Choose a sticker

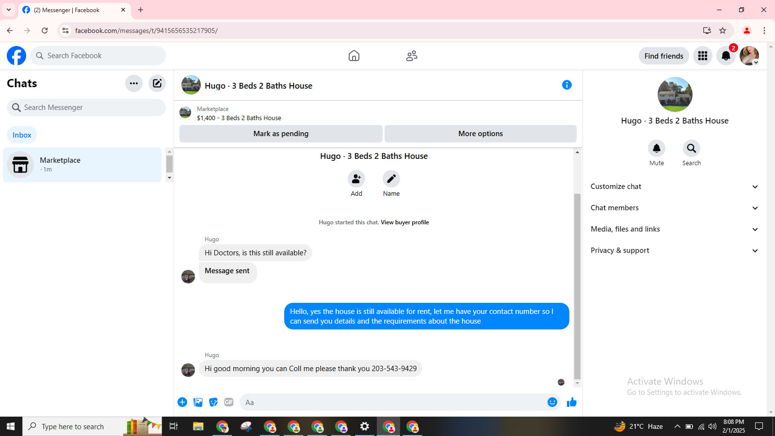213,402
